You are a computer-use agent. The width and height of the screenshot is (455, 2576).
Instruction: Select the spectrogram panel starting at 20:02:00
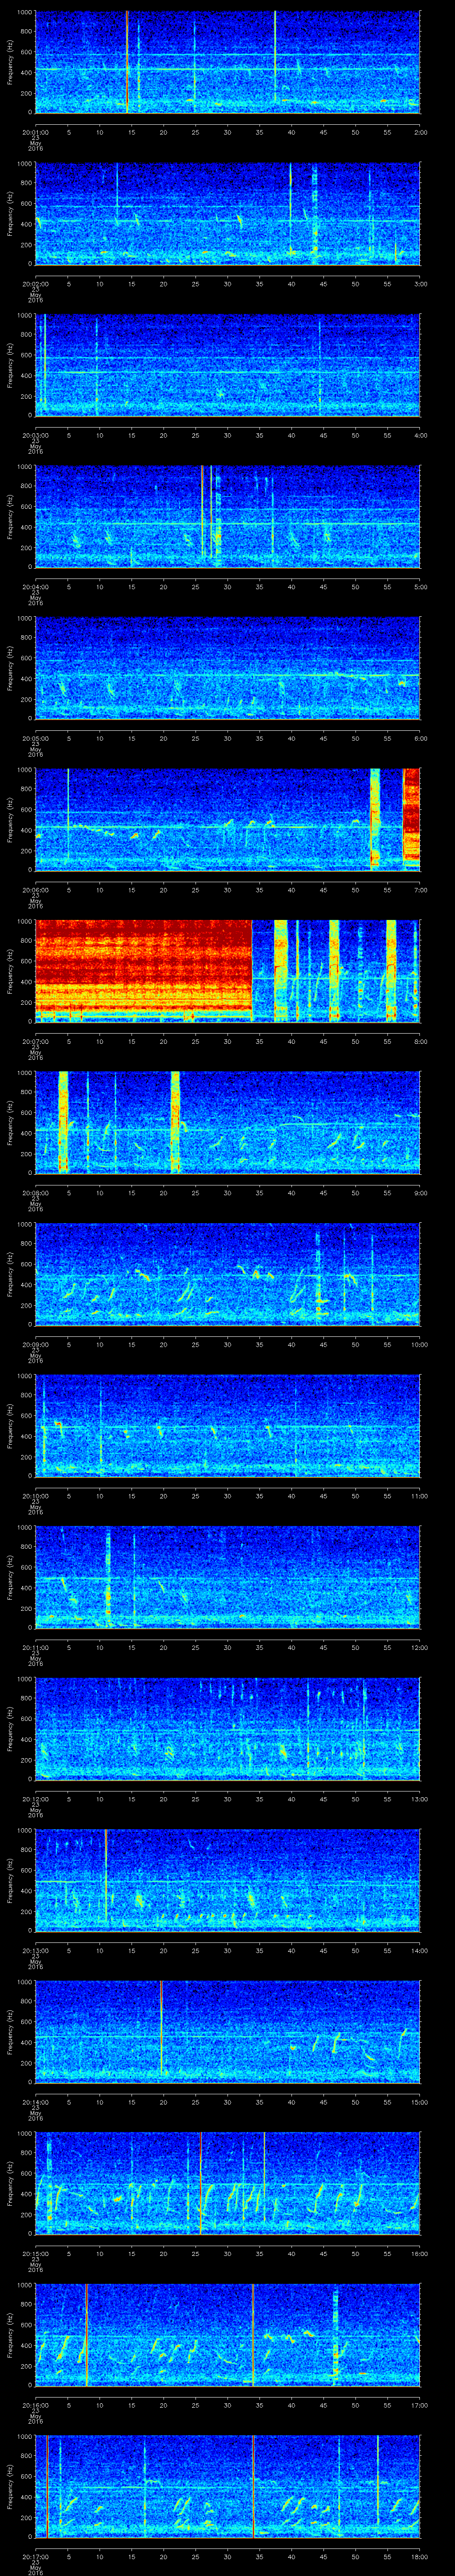(x=228, y=213)
